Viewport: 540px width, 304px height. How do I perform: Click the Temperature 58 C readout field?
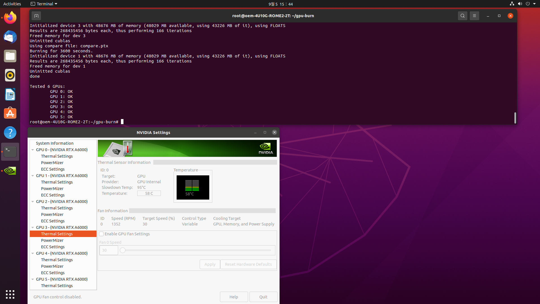coord(149,193)
